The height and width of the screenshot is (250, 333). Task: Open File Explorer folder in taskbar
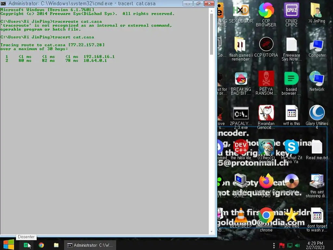(56, 245)
